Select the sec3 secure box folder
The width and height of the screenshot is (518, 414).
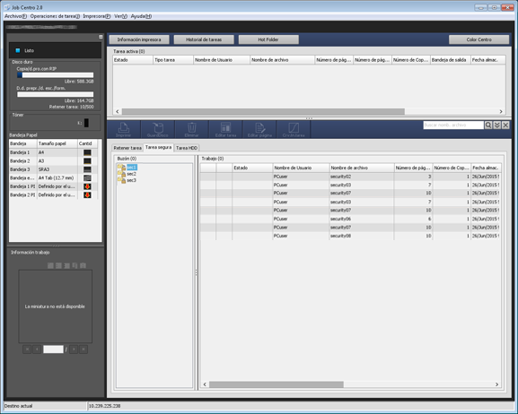pyautogui.click(x=127, y=180)
